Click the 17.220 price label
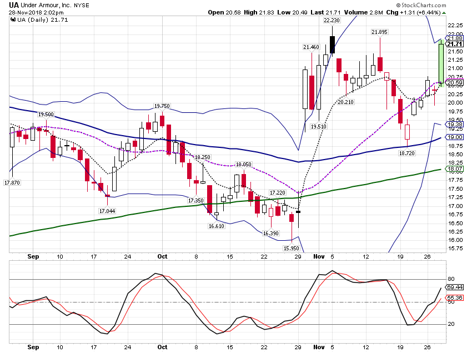472x352 pixels. [x=277, y=193]
